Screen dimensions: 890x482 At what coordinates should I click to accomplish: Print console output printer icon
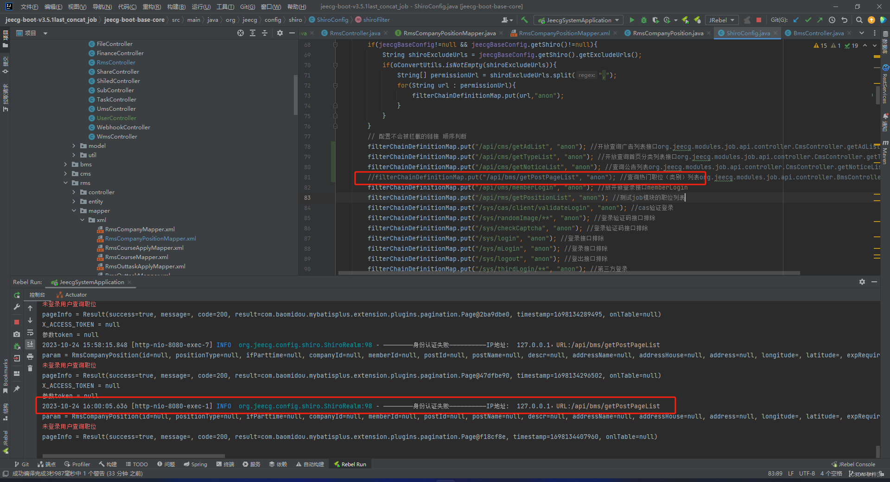[x=30, y=356]
